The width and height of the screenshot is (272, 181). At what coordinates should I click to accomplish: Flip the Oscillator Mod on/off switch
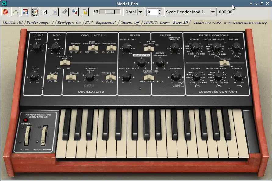(65, 62)
